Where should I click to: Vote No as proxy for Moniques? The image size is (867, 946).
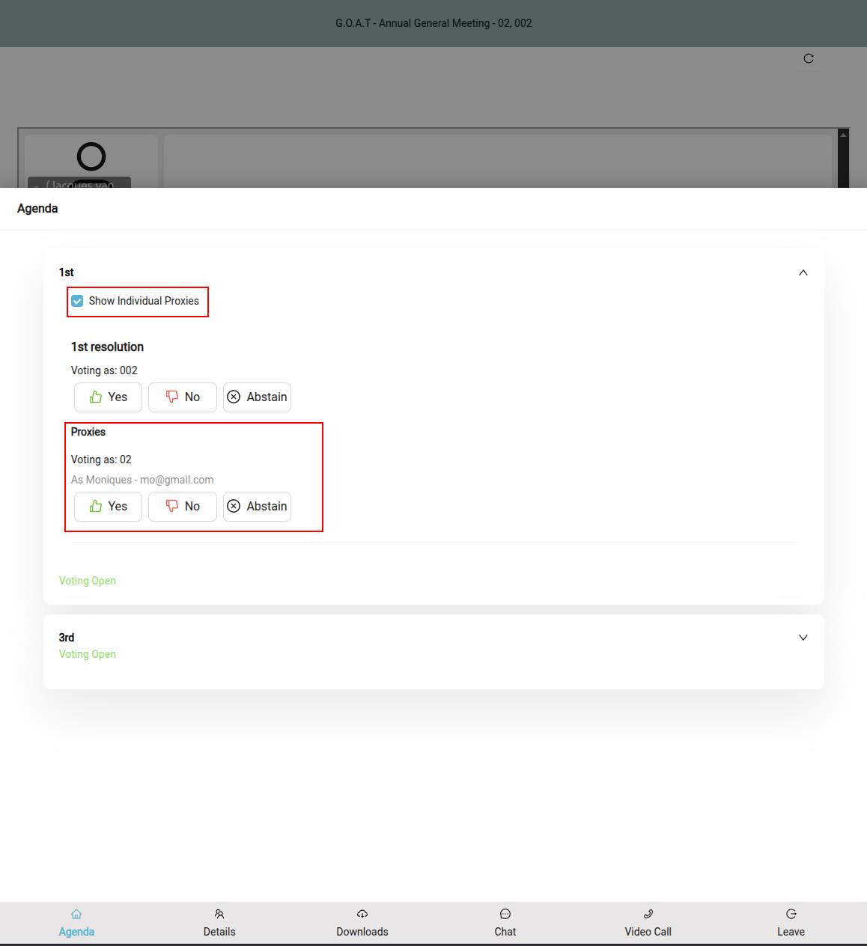[183, 507]
